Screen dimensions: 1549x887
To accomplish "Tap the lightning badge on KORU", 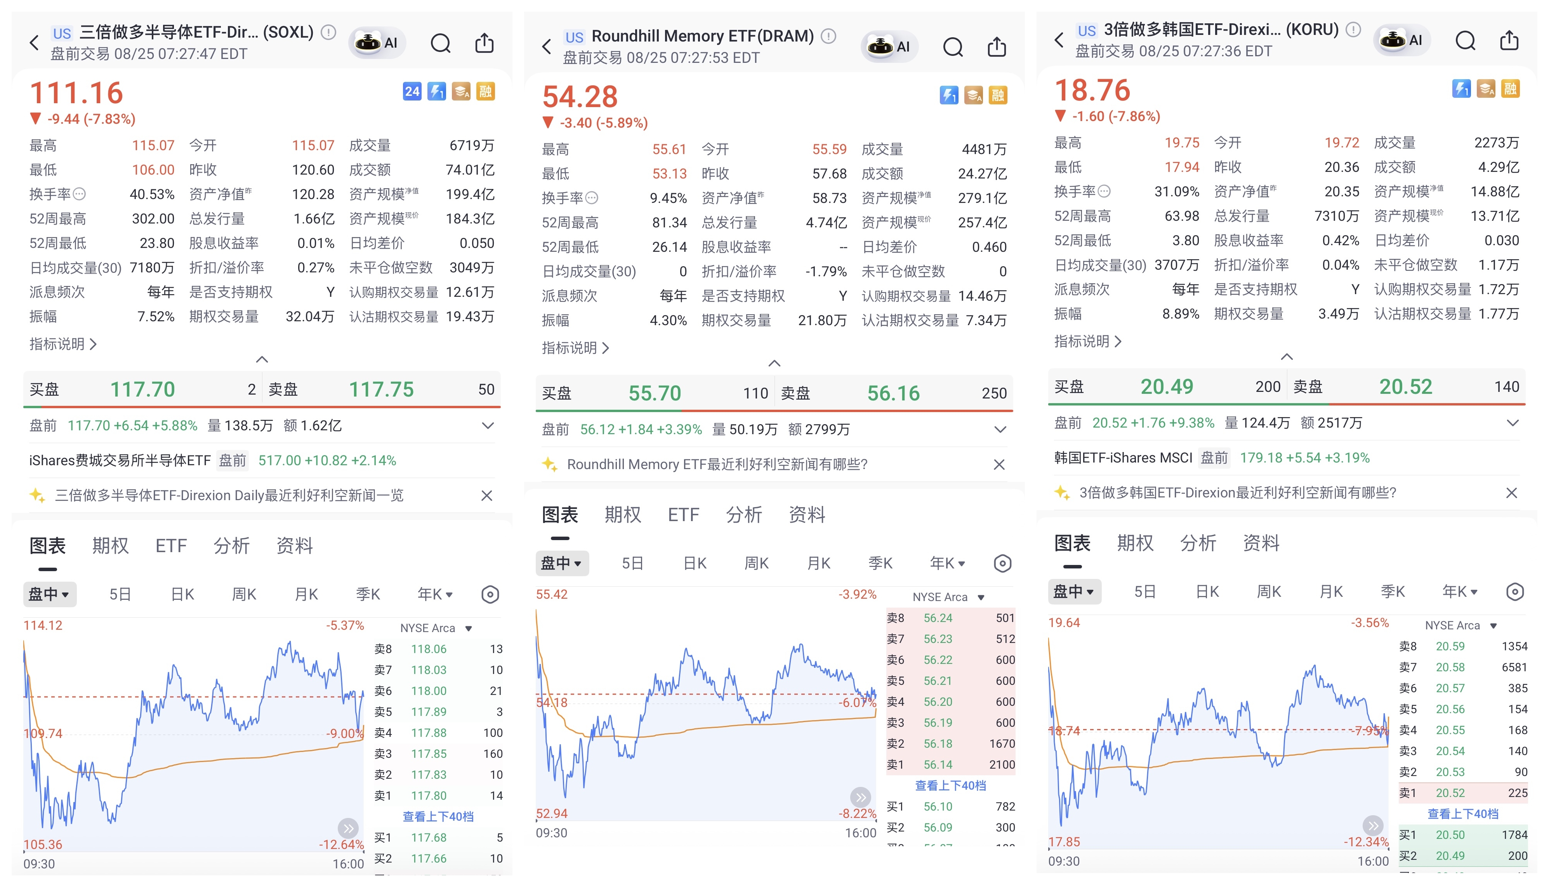I will tap(1461, 89).
